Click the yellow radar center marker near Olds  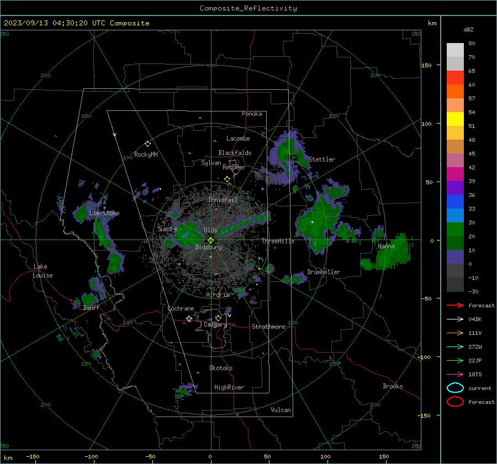point(210,241)
